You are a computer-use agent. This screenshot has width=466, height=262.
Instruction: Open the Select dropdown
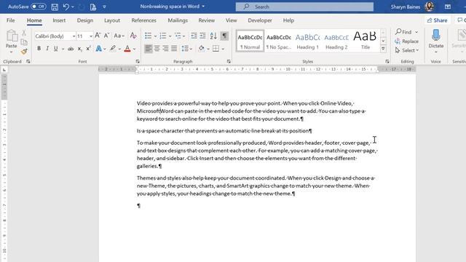point(407,50)
